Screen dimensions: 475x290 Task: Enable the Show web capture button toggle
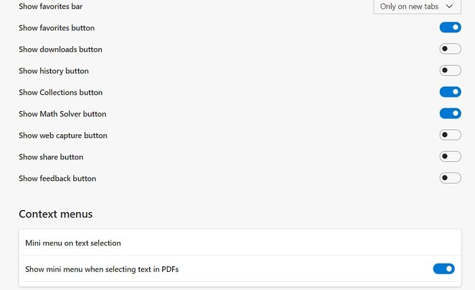click(x=450, y=136)
